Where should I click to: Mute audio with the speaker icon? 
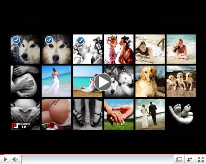click(x=15, y=159)
